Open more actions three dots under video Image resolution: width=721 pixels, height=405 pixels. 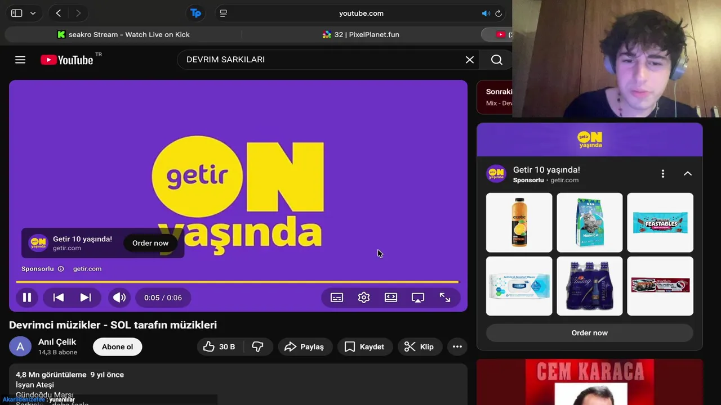457,346
